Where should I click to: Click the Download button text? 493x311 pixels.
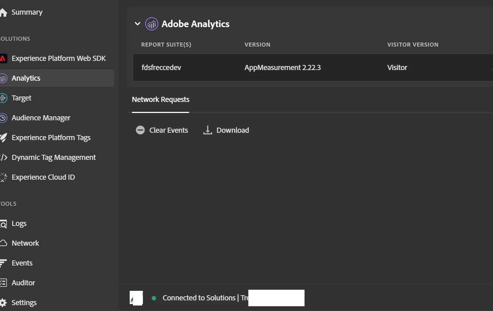[x=233, y=130]
